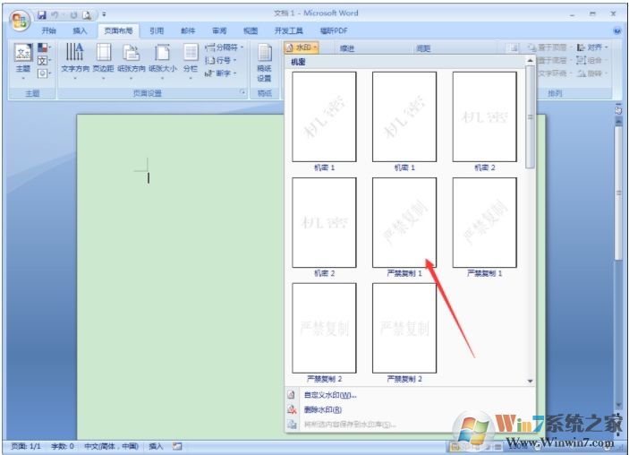Pick the 严禁复制 1 thumbnail marked by red arrow
629x455 pixels.
click(x=404, y=221)
